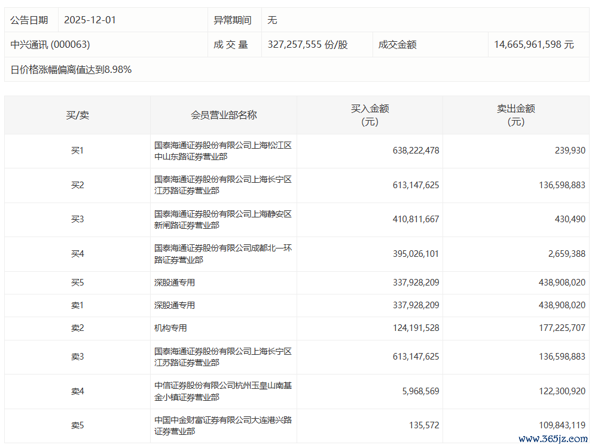Click buy amount 638,222,478

[x=416, y=151]
